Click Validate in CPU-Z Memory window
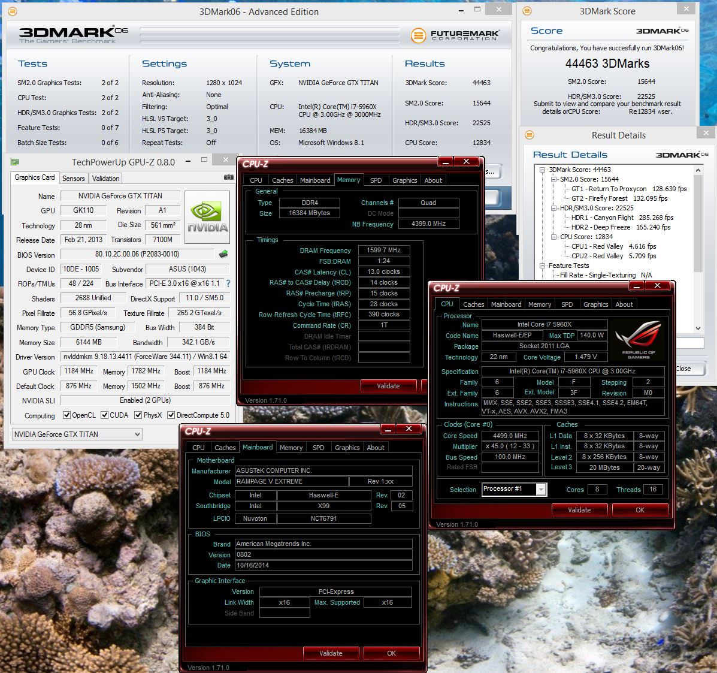Screen dimensions: 717x673 click(388, 386)
